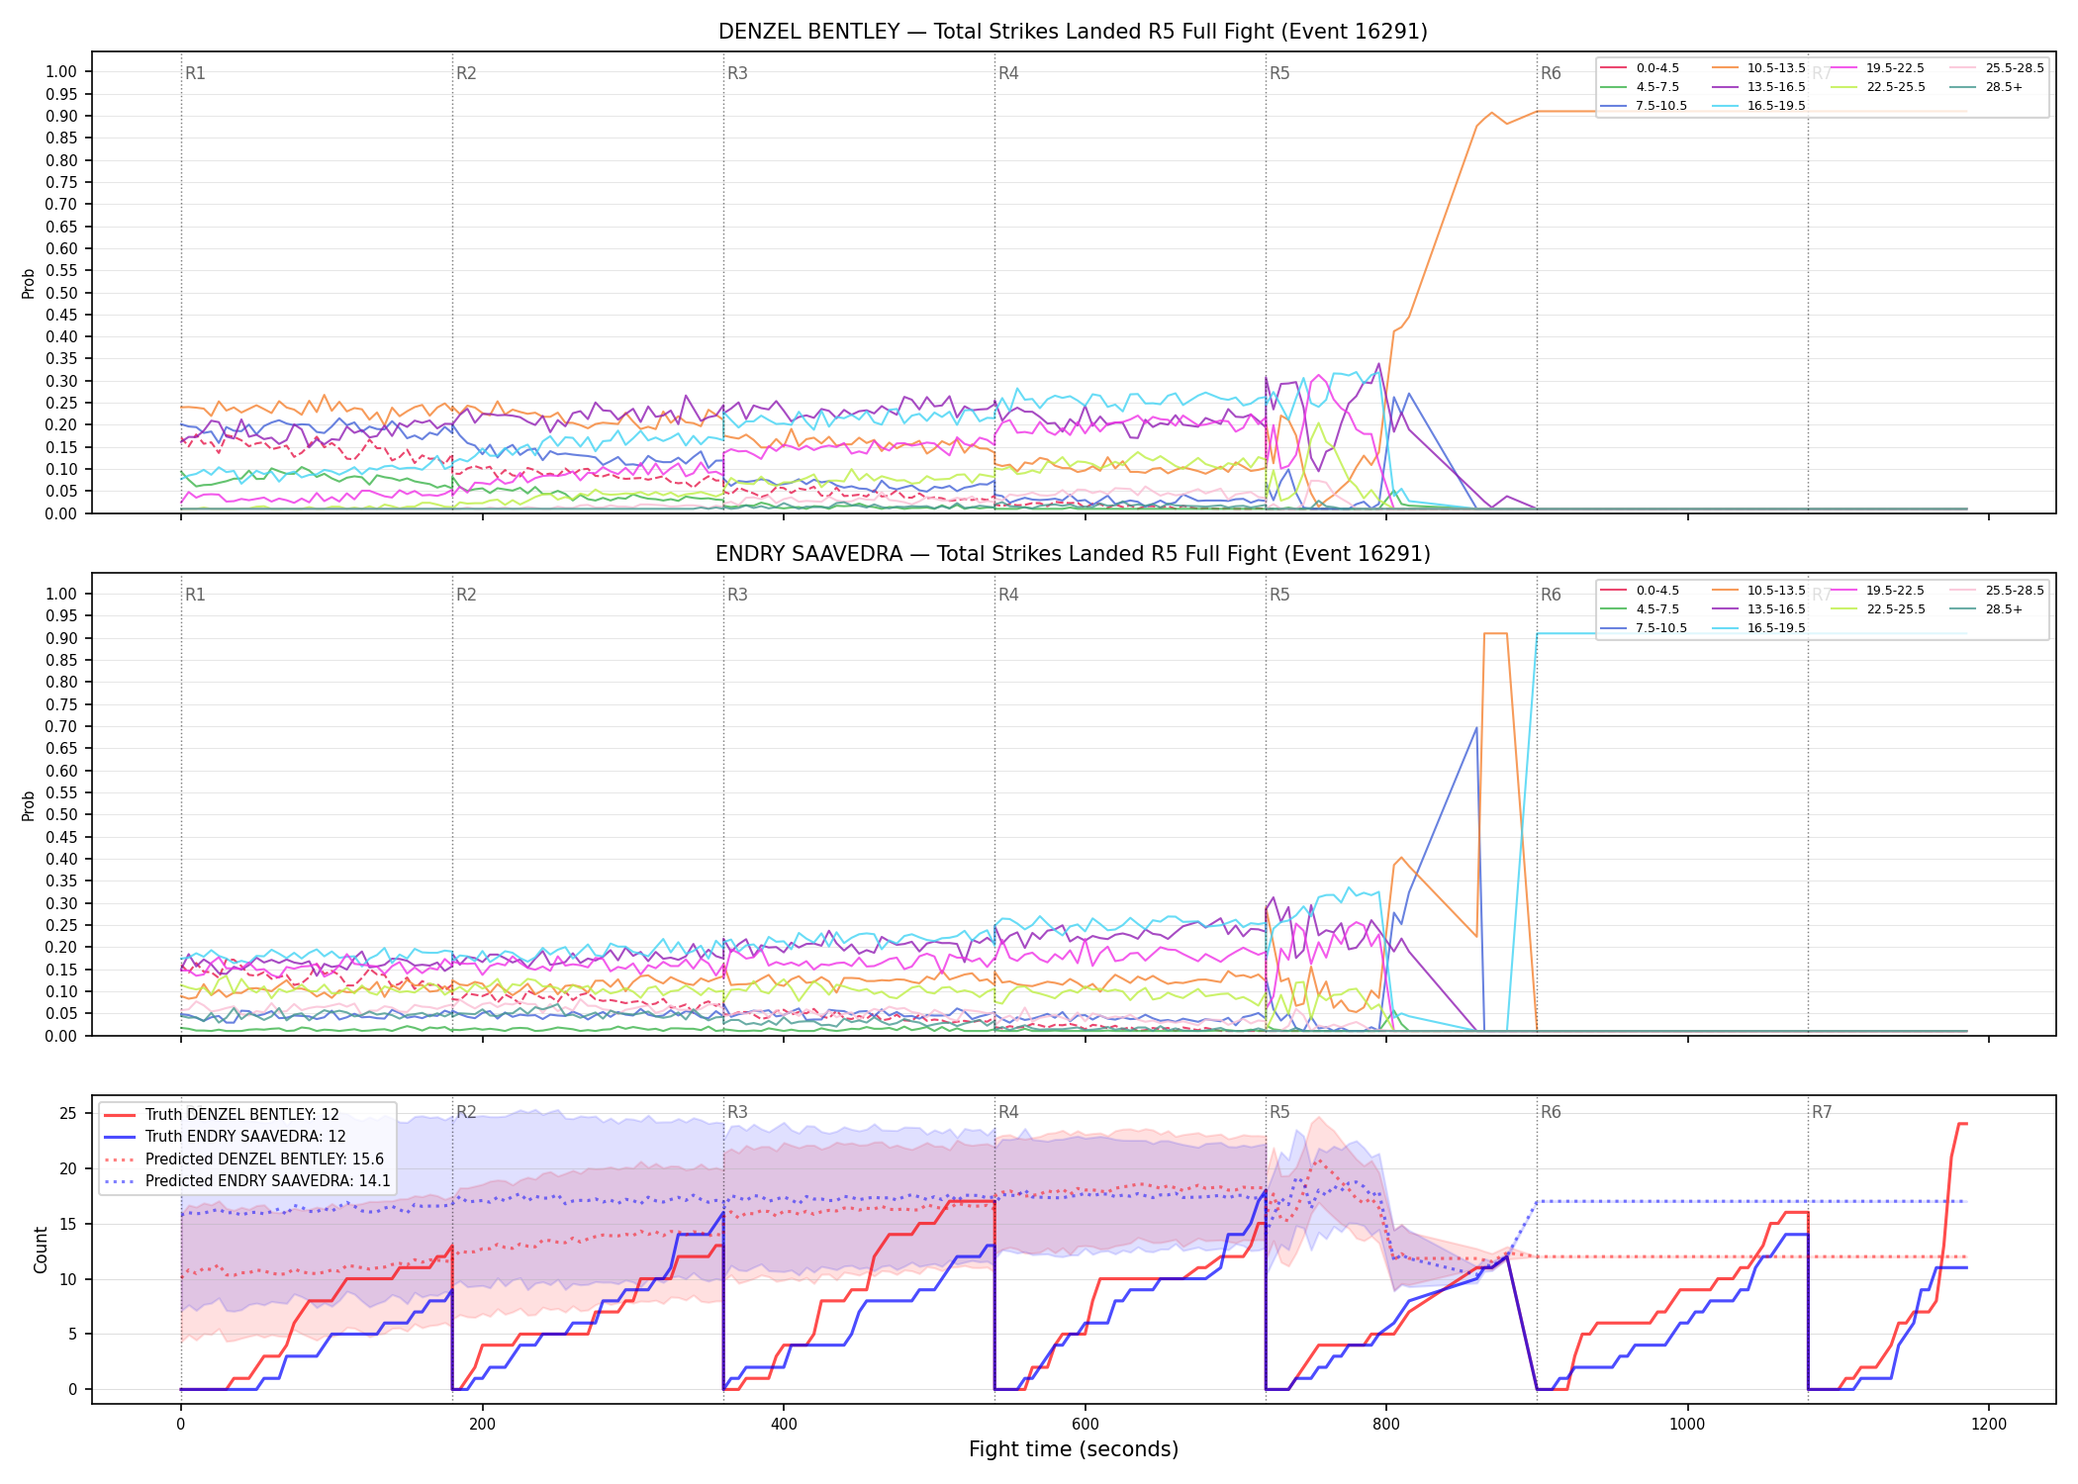Click the DENZEL BENTLEY chart title
2078x1484 pixels.
point(1073,32)
